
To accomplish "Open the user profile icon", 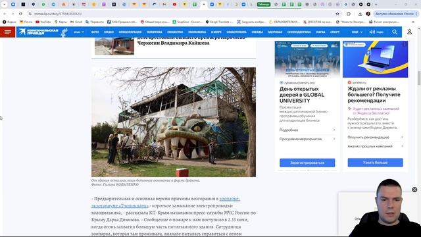I will (x=409, y=32).
